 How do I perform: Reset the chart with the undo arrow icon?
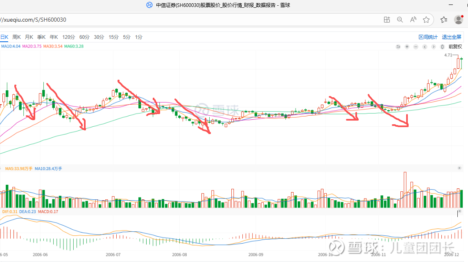(398, 47)
